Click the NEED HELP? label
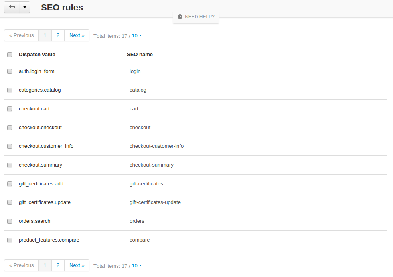This screenshot has width=393, height=277. click(199, 17)
